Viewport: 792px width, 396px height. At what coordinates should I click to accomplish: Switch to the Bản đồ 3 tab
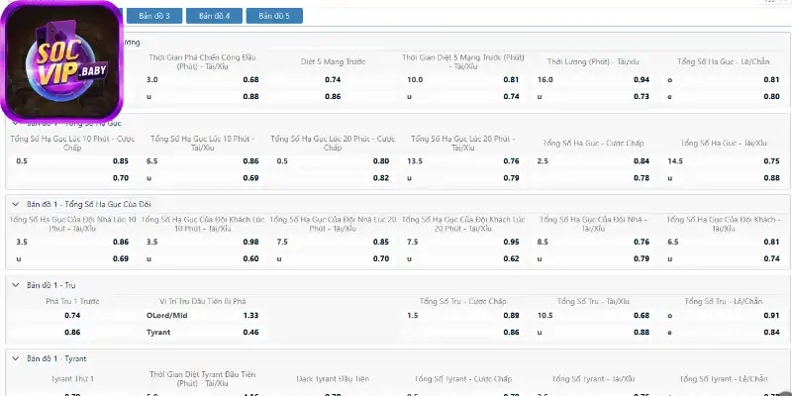[x=155, y=16]
